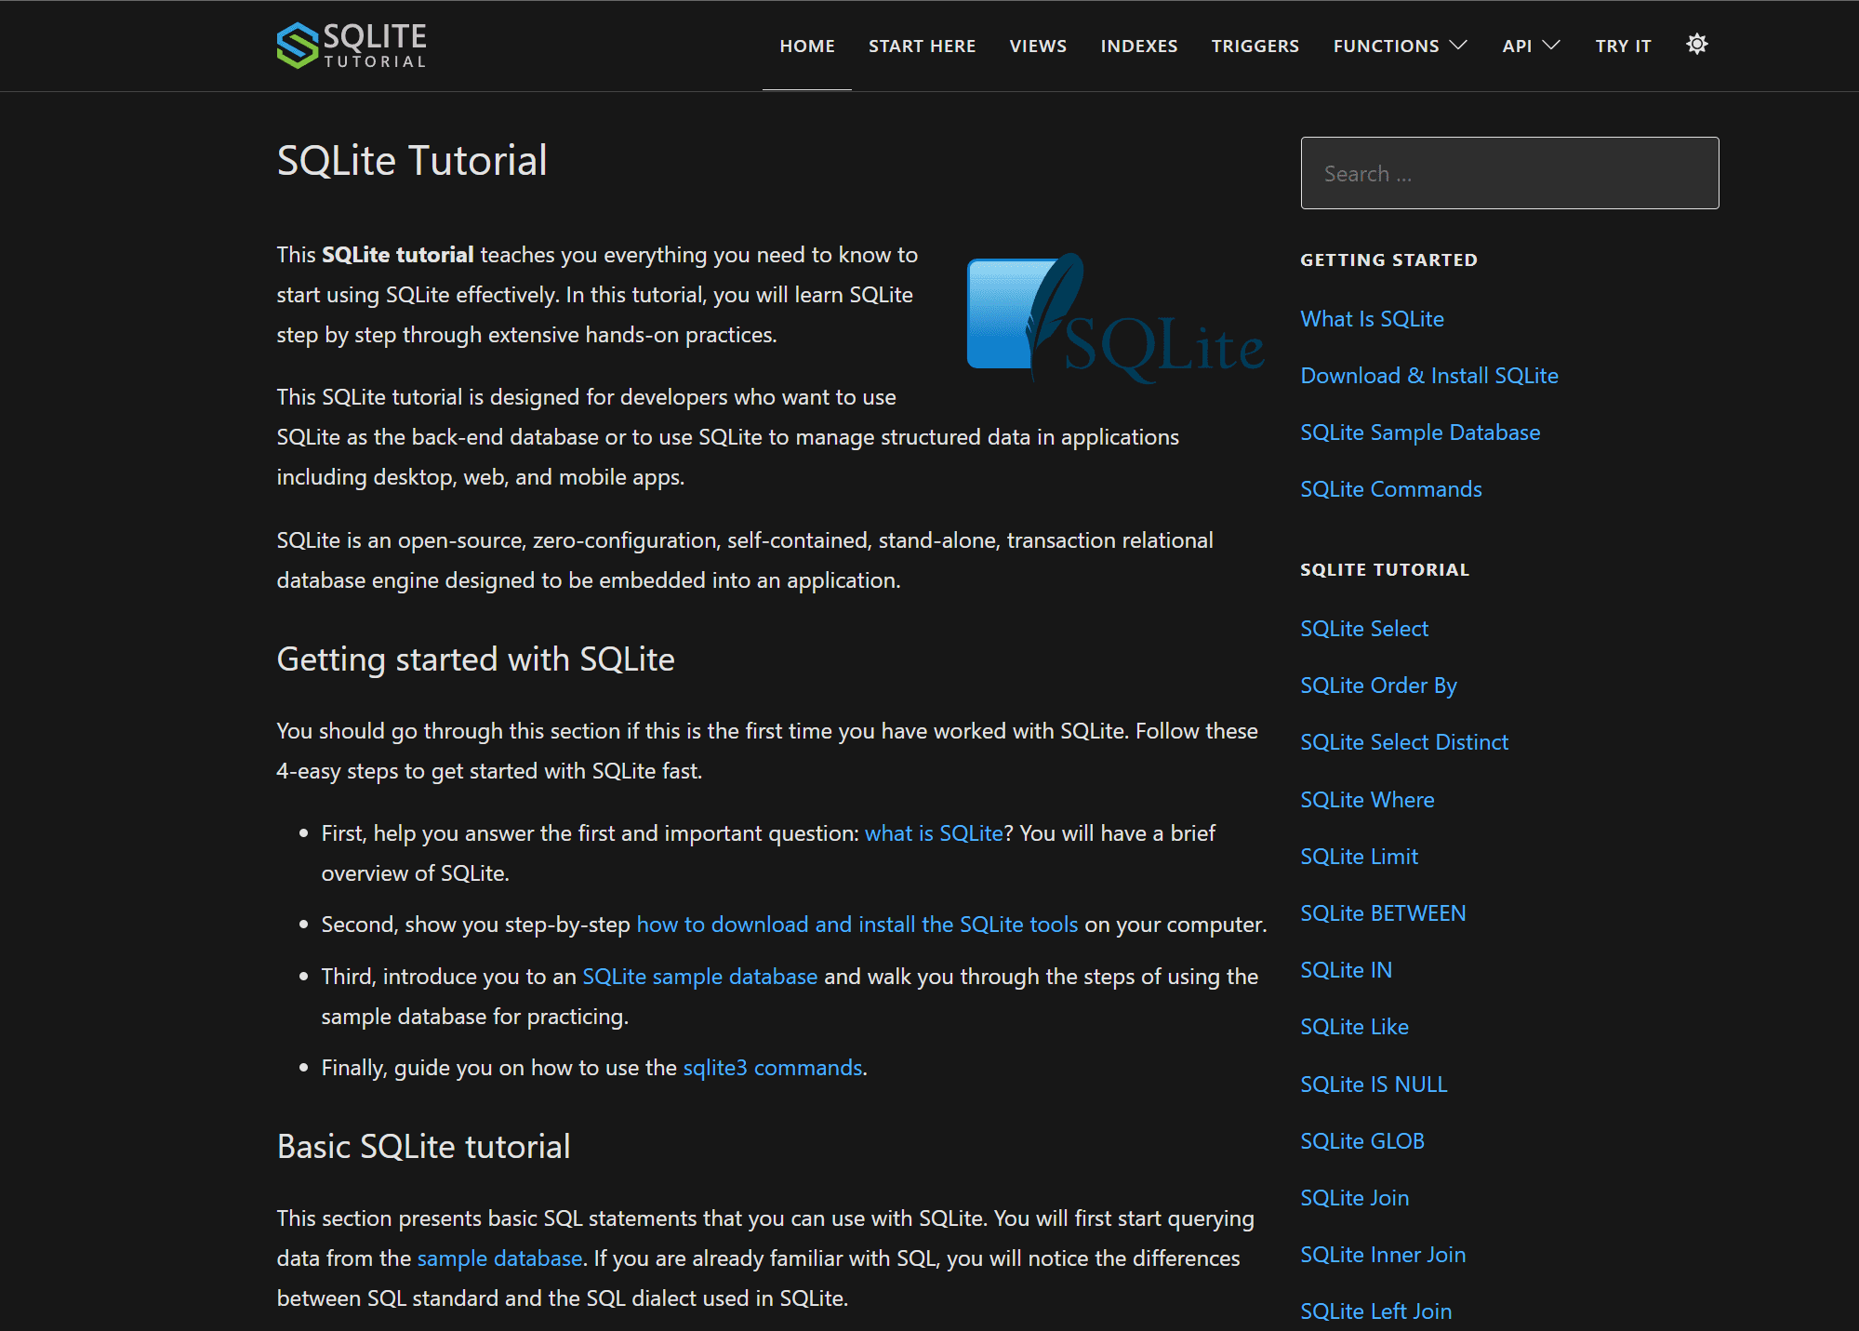Open the What Is SQLite link

point(1372,318)
